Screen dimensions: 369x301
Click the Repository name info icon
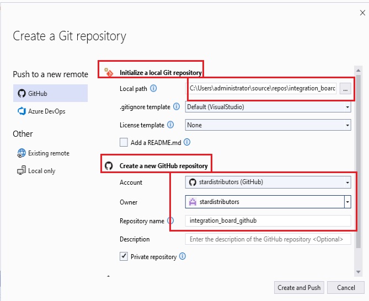(170, 221)
